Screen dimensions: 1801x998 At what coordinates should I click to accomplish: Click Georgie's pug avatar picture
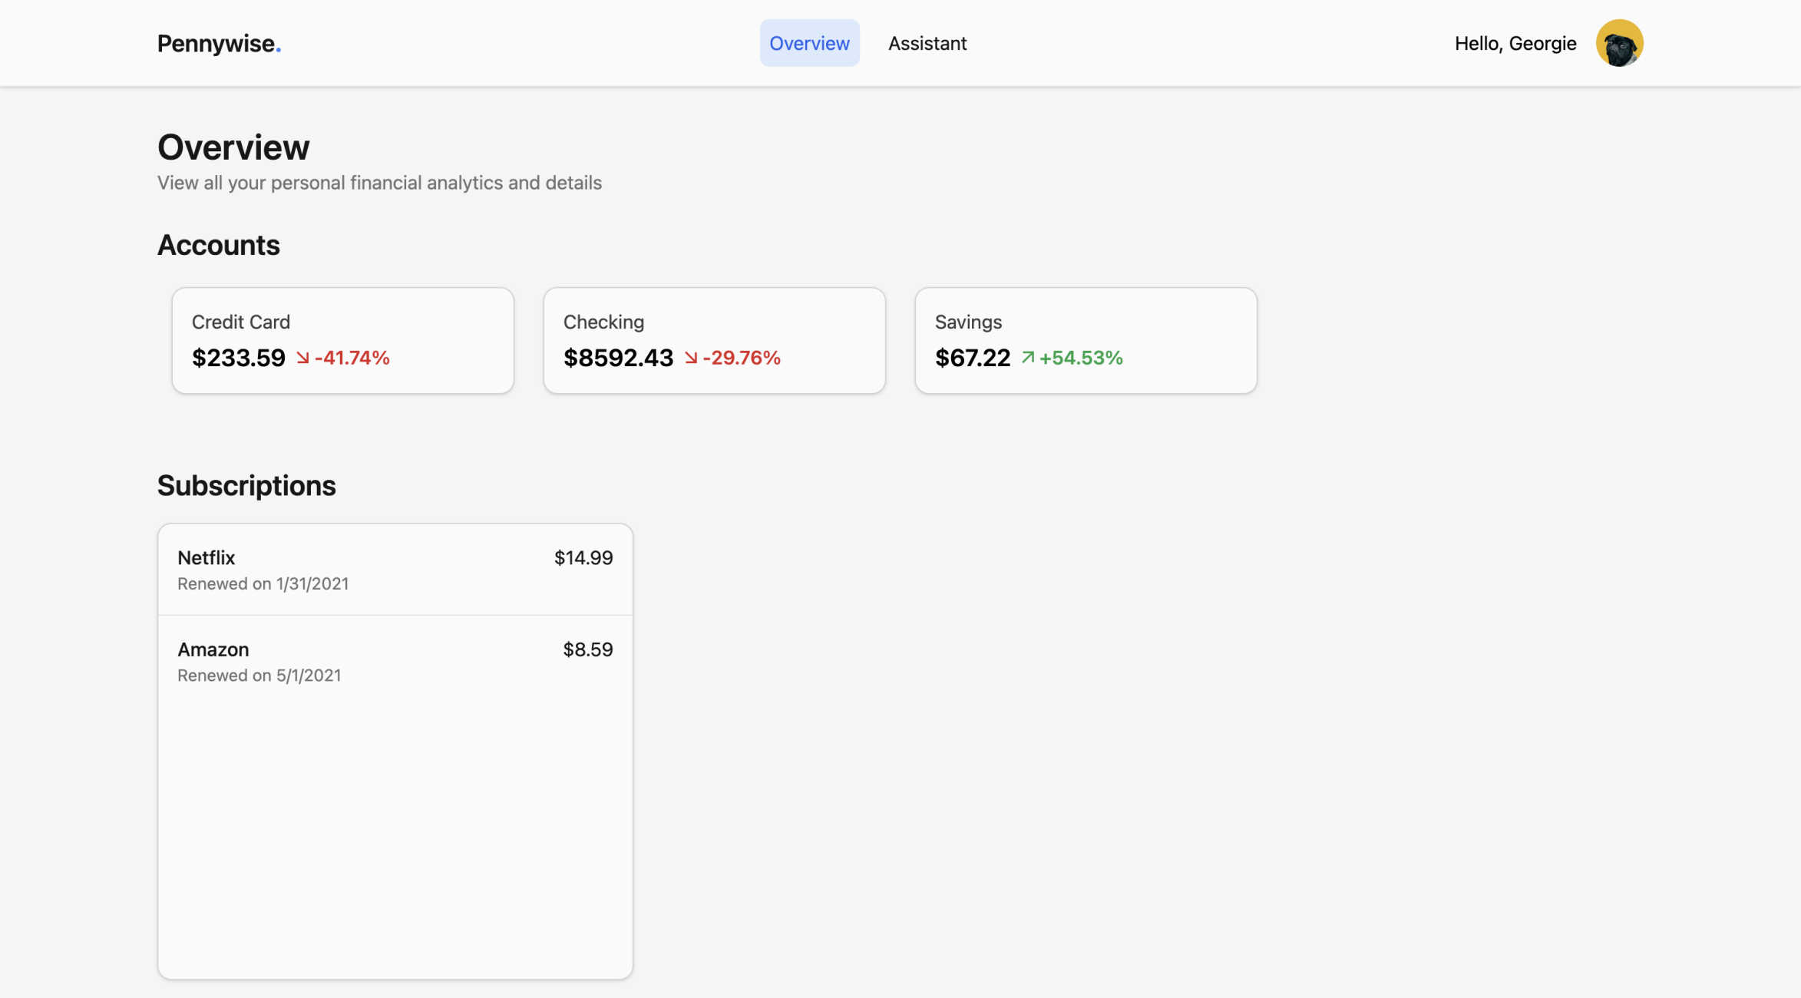pyautogui.click(x=1618, y=43)
